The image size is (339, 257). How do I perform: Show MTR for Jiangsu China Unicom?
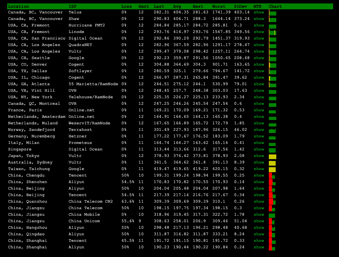click(x=259, y=221)
